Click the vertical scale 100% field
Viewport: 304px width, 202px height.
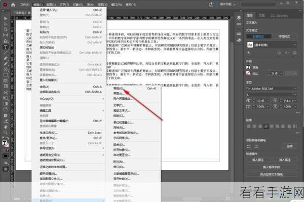[260, 107]
